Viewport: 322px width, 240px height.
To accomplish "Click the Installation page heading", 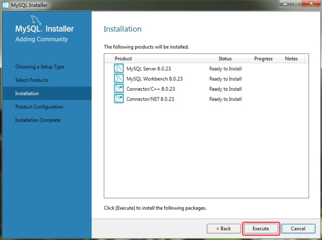I will (123, 29).
